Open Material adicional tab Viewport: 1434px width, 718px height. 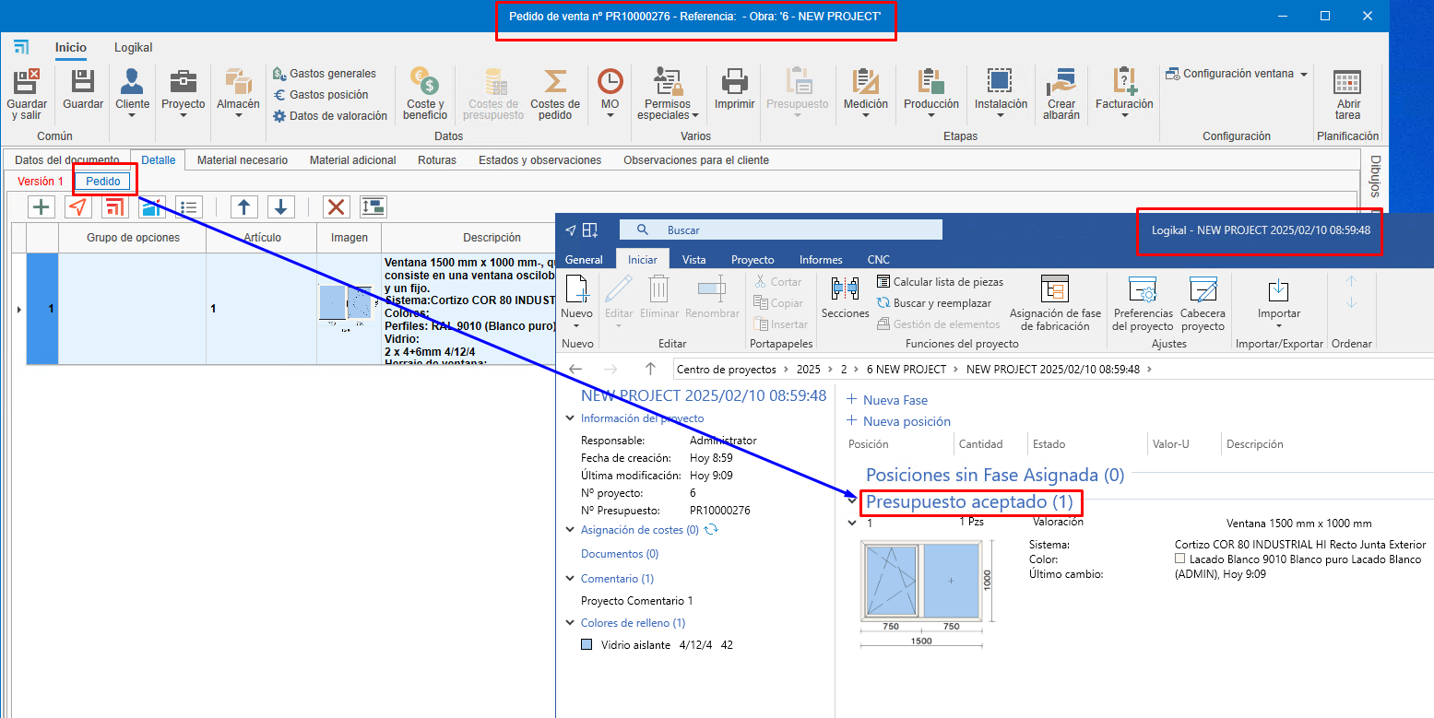(x=353, y=160)
